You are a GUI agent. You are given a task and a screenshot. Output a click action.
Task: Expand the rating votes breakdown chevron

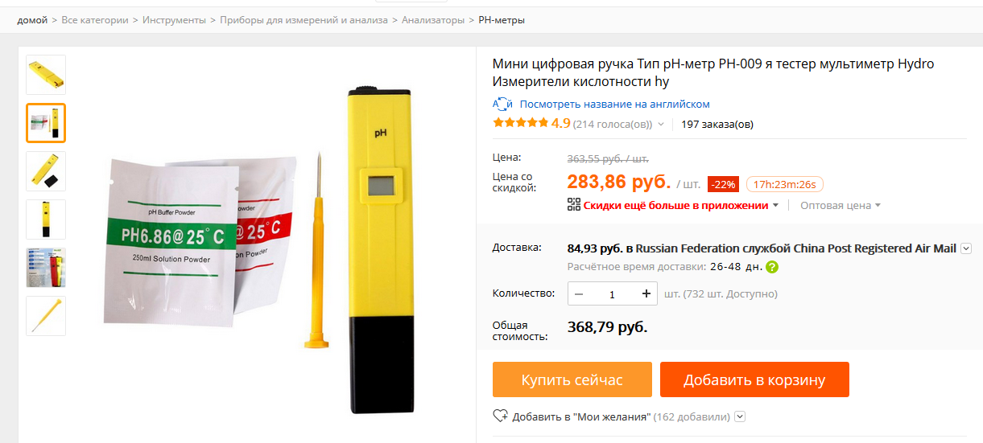(661, 125)
